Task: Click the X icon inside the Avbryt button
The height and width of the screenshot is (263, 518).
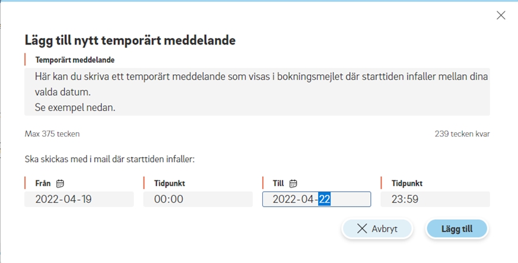Action: [362, 229]
